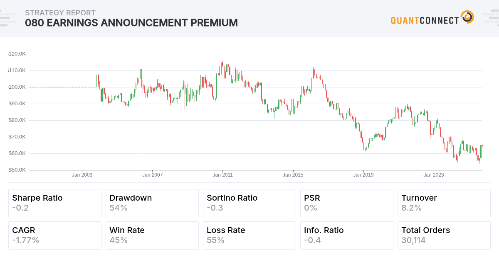Viewport: 499px width, 262px height.
Task: Select the Loss Rate label
Action: tap(226, 230)
